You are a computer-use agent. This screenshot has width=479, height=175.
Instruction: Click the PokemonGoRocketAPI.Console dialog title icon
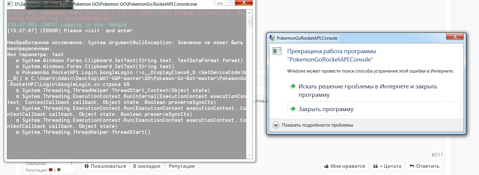click(x=272, y=38)
